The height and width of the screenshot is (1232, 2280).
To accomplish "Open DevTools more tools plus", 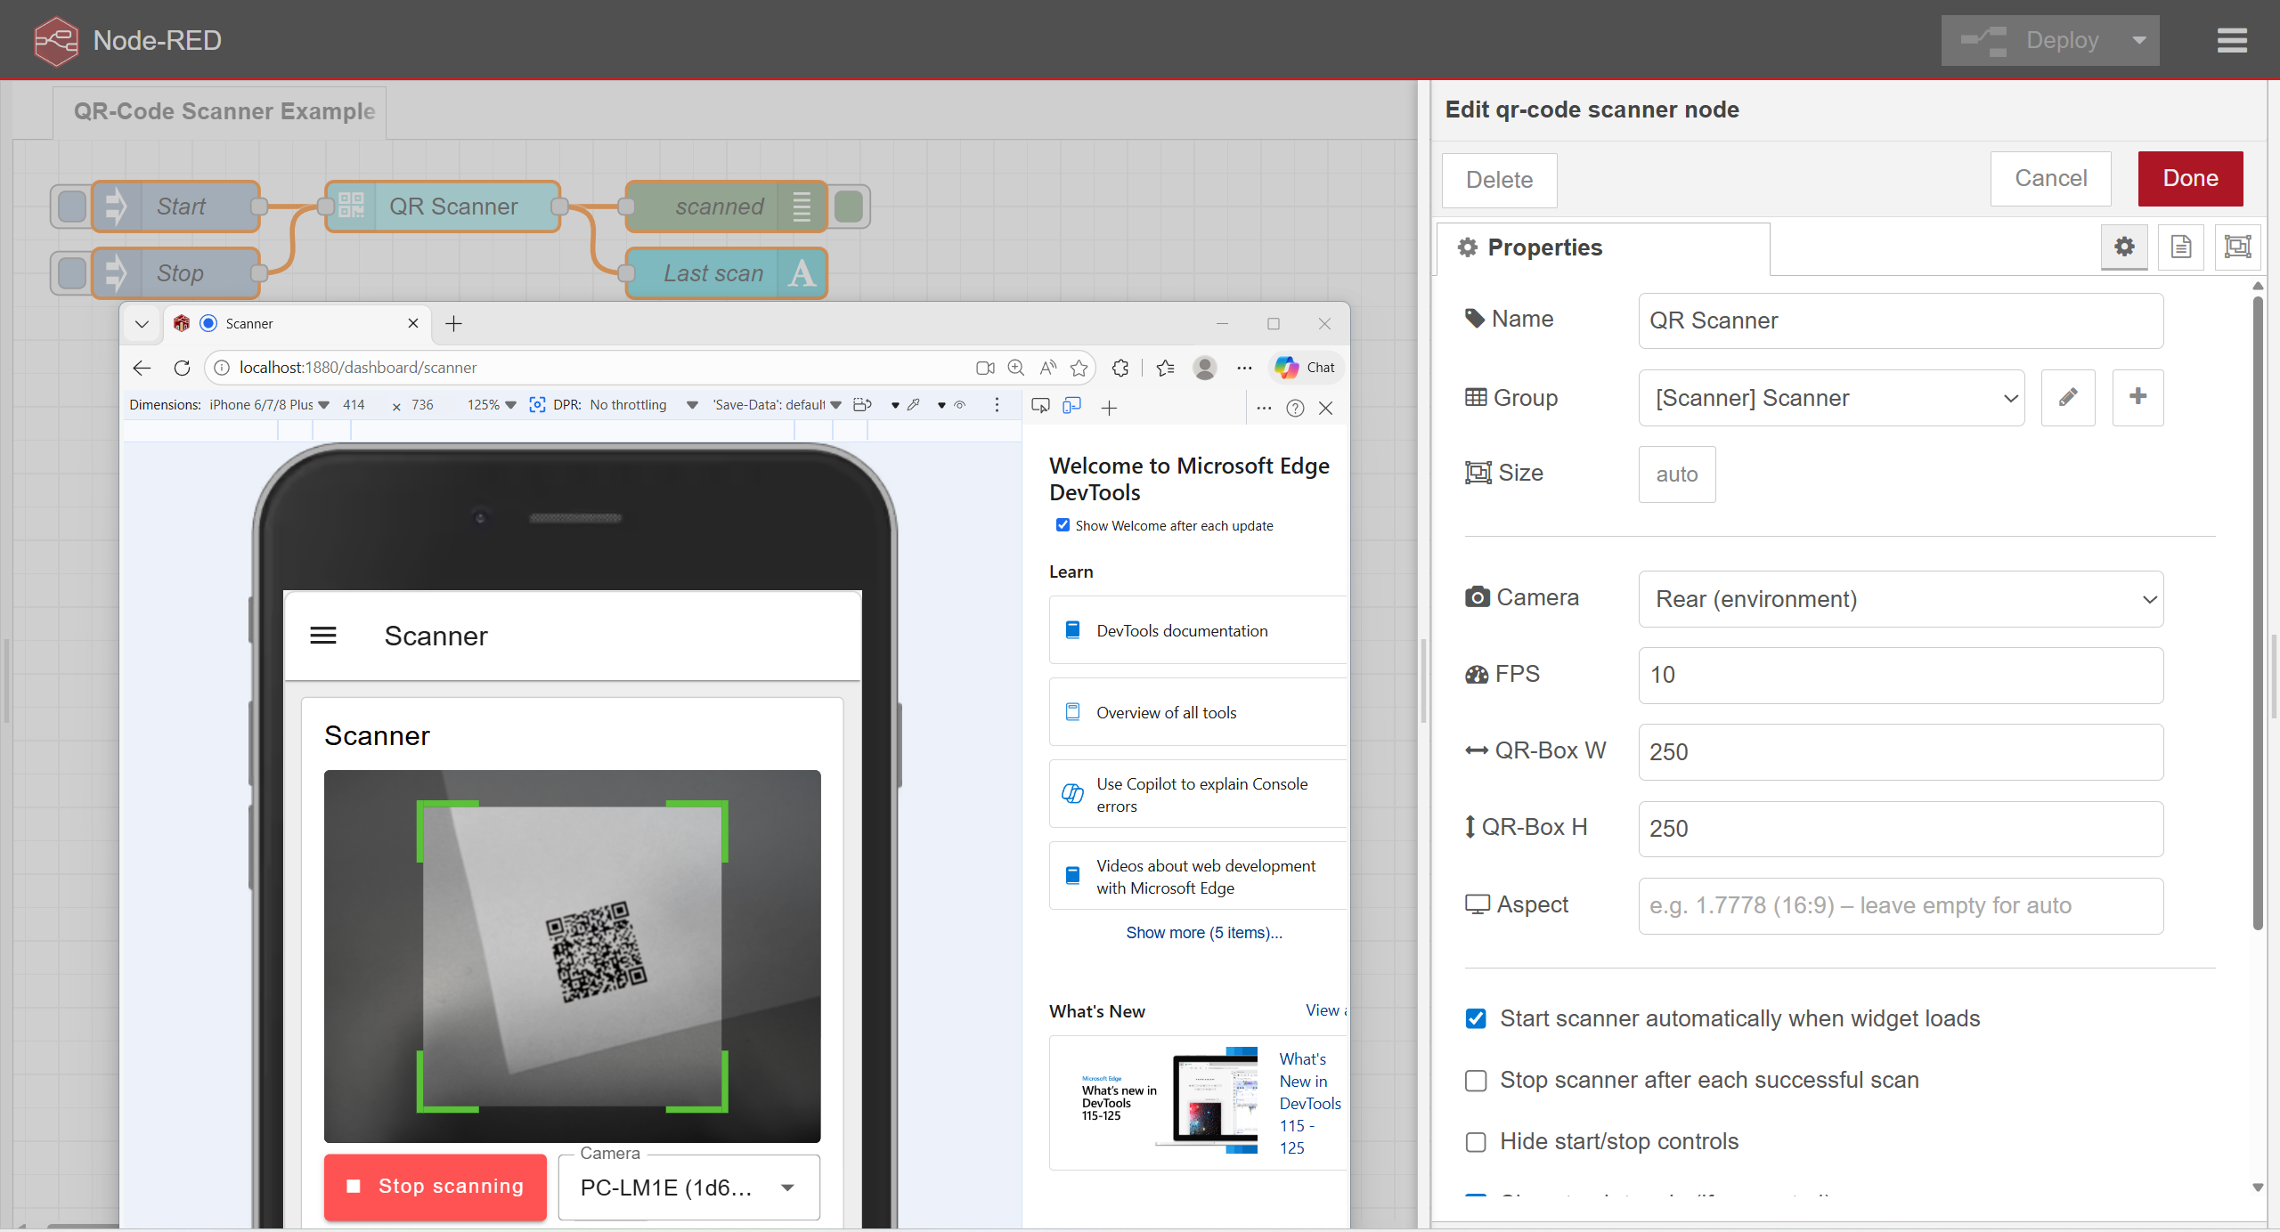I will click(x=1109, y=408).
